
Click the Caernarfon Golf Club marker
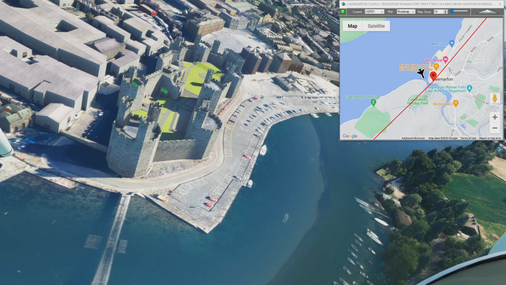point(374,103)
